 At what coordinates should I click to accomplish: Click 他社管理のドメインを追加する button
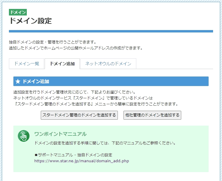click(152, 115)
